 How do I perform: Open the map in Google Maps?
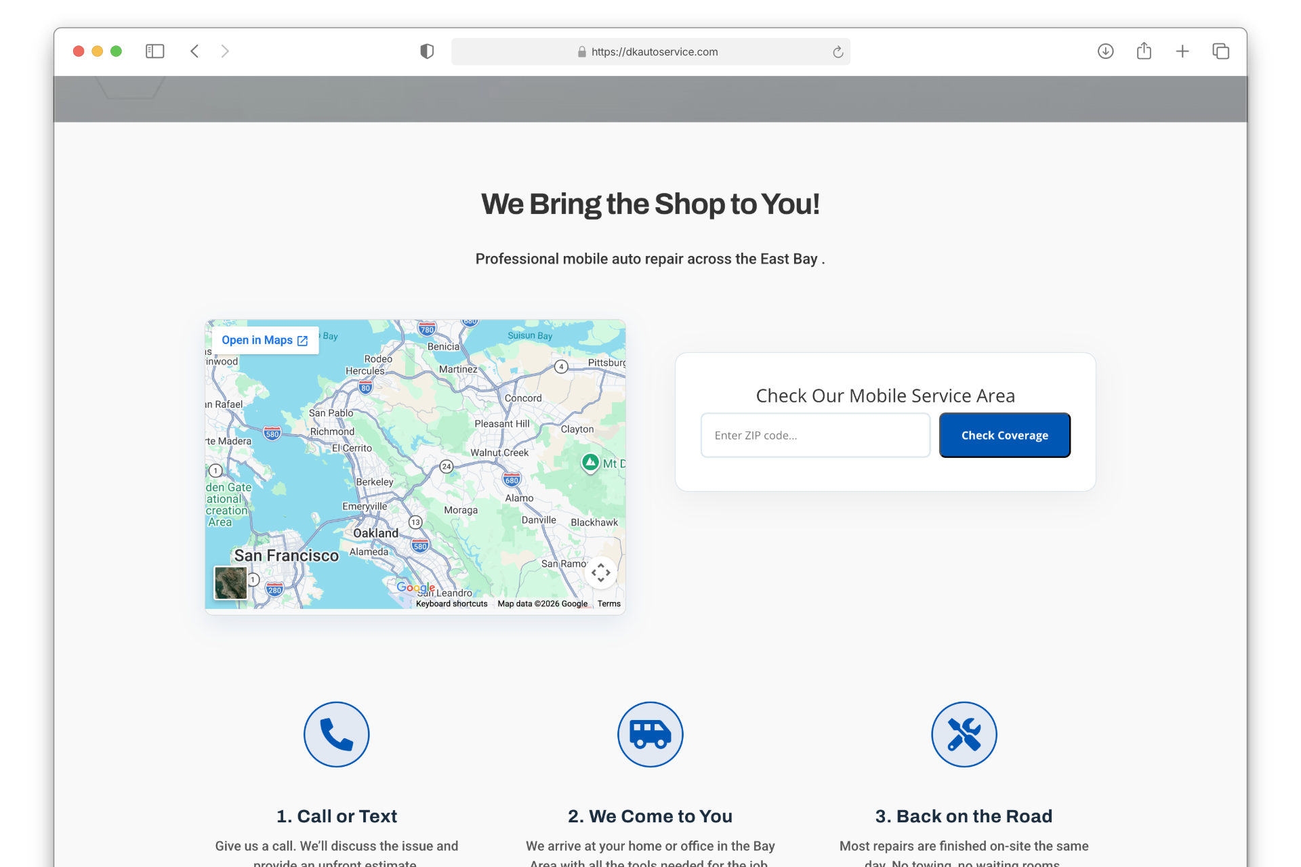pos(265,340)
